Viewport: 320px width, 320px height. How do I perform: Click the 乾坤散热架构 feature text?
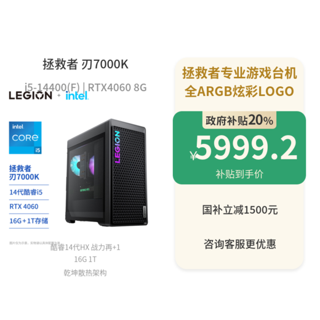click(85, 273)
